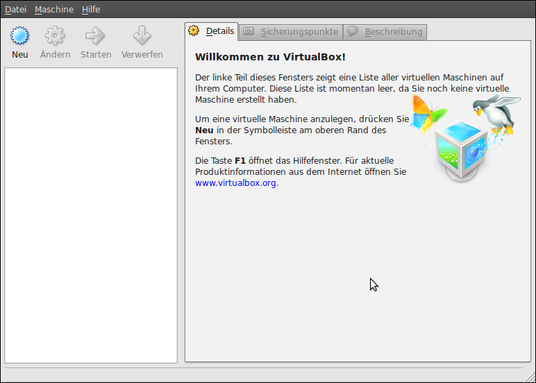Click the speech bubble icon on Beschreibung tab

pos(353,32)
